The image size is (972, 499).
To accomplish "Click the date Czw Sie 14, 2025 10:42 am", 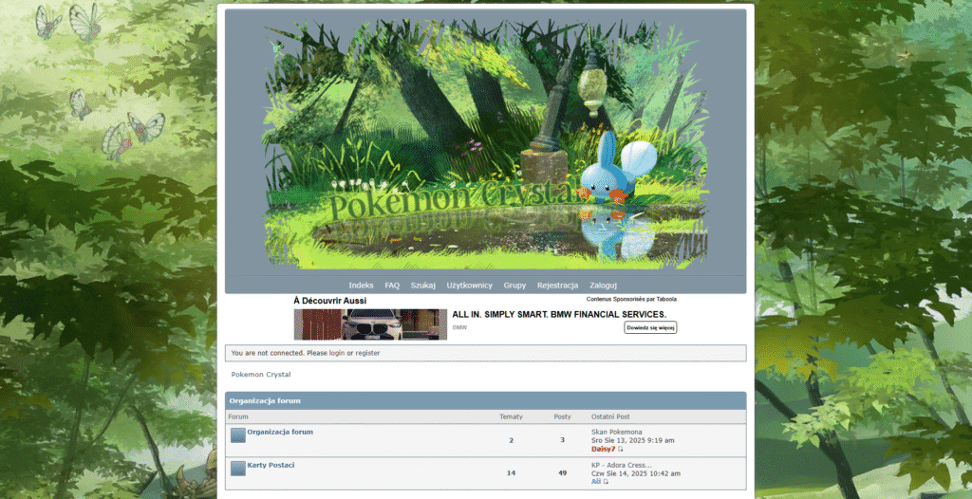I will pyautogui.click(x=636, y=473).
